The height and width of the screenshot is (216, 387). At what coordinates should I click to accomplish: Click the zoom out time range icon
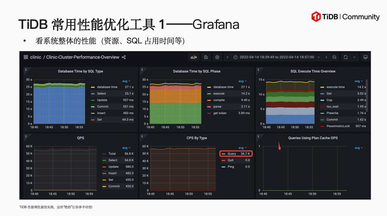(334, 57)
